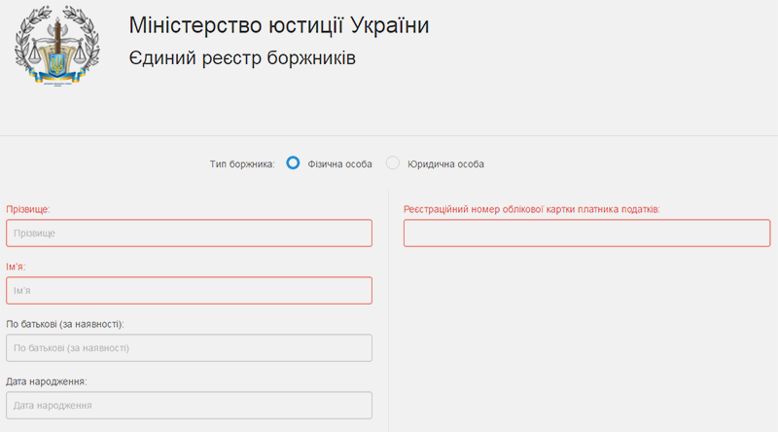778x432 pixels.
Task: Click the Ім'я: red field label
Action: (16, 268)
